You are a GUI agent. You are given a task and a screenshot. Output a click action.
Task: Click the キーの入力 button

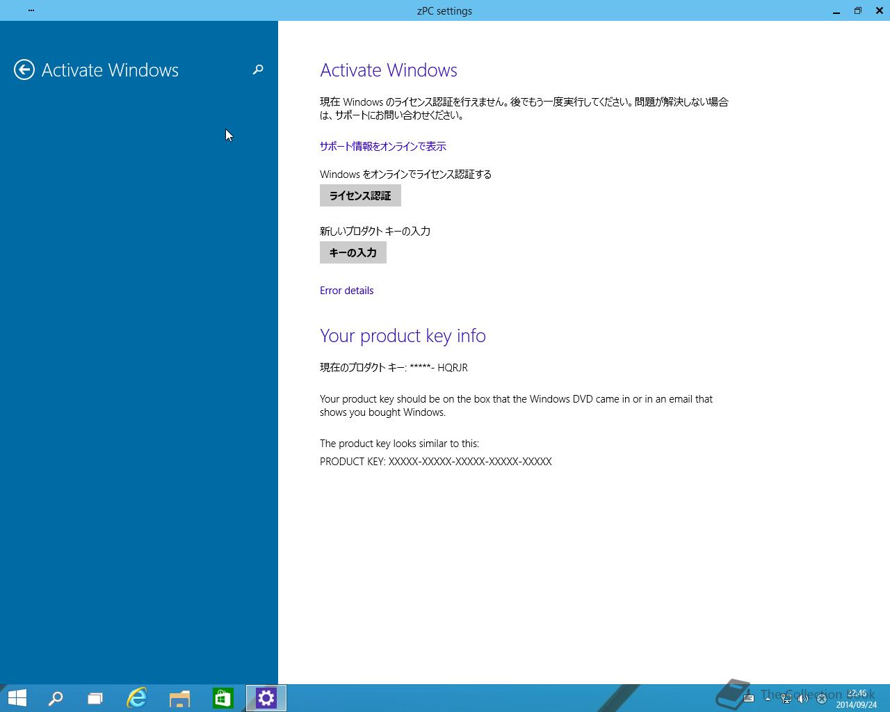(353, 252)
